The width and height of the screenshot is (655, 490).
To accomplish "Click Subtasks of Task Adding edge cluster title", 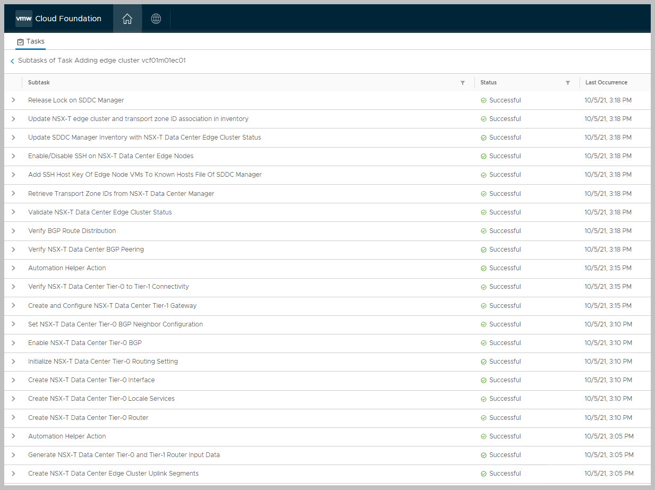I will tap(101, 61).
